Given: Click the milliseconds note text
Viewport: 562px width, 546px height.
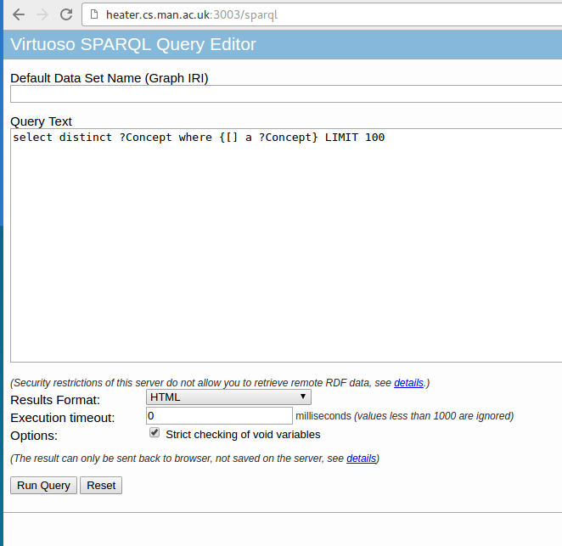Looking at the screenshot, I should (404, 416).
